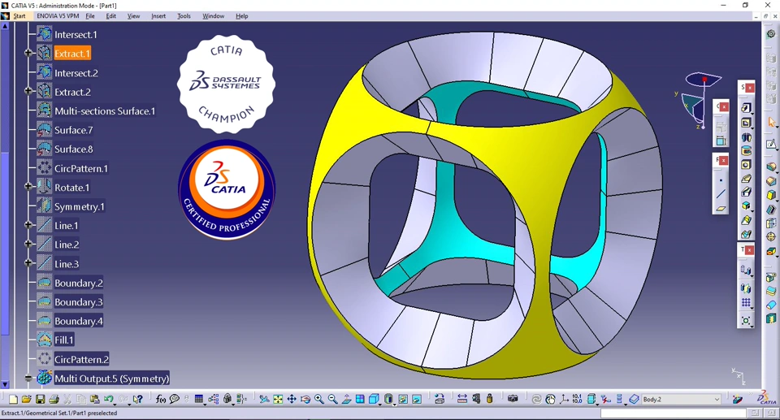Click the Design Table icon
780x420 pixels.
pos(199,399)
